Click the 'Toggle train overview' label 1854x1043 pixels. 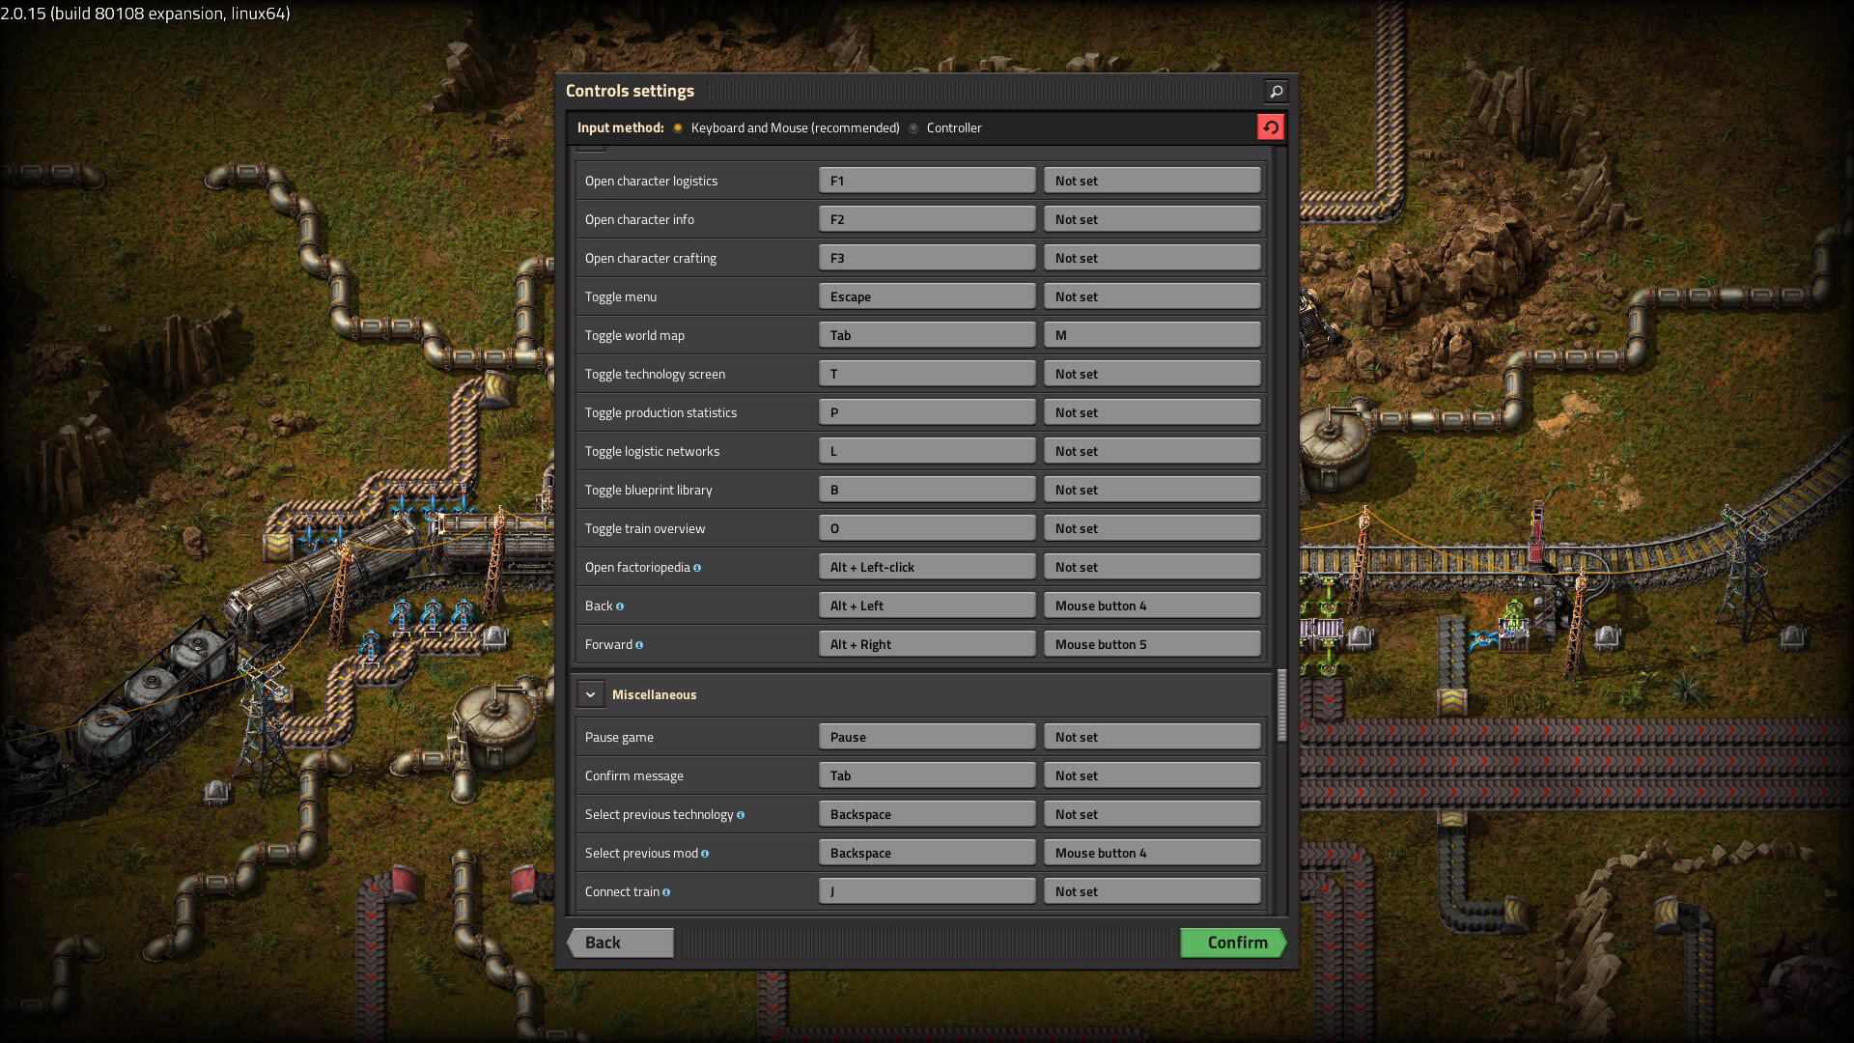[x=645, y=529]
